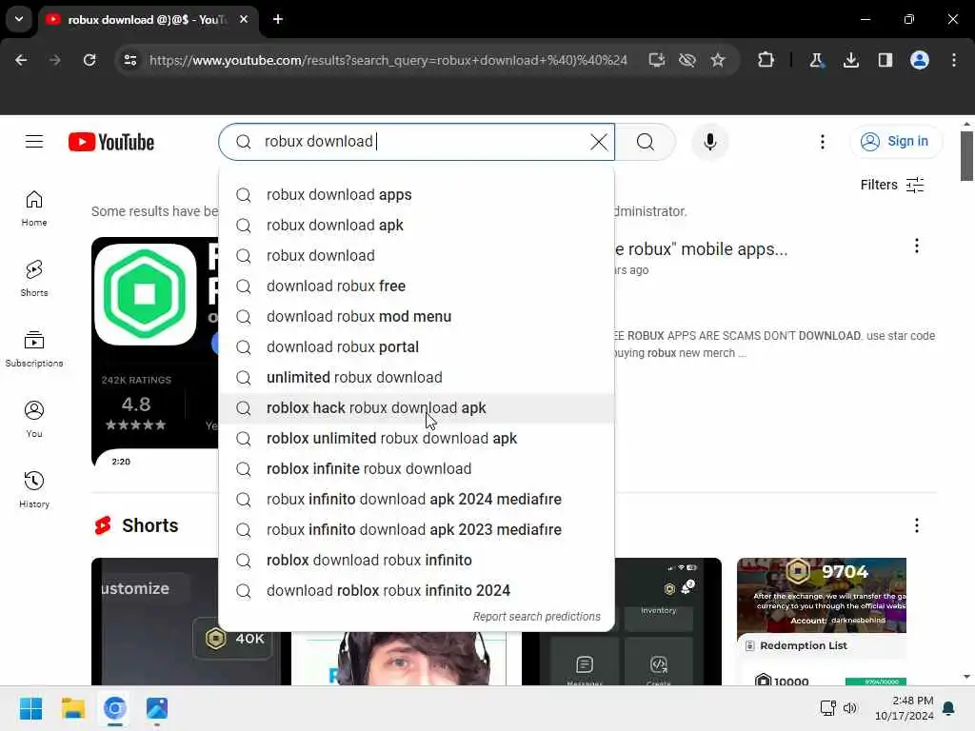The height and width of the screenshot is (731, 975).
Task: Select suggestion 'download robux portal'
Action: tap(417, 346)
